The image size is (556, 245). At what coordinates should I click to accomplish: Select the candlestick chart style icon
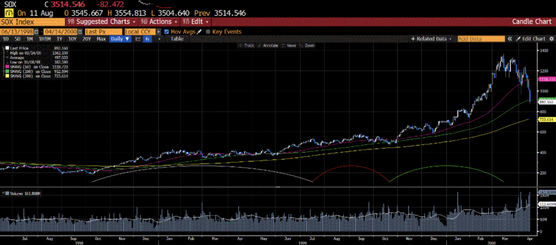(x=147, y=39)
